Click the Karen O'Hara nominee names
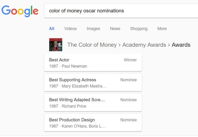198x137 pixels. click(84, 126)
